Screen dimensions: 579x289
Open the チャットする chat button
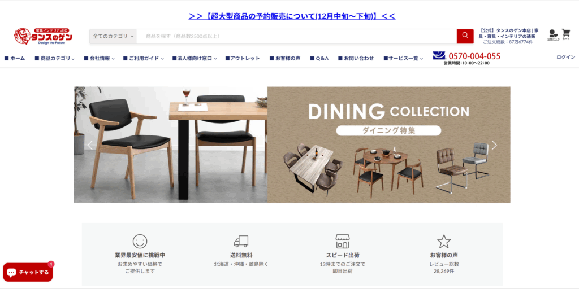point(28,272)
